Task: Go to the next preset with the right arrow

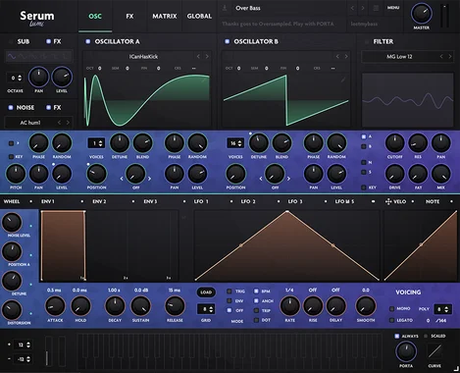Action: tap(363, 8)
